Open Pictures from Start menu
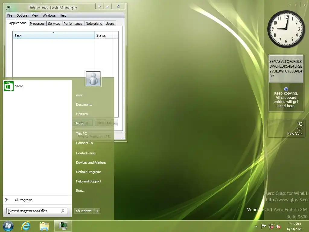 pyautogui.click(x=82, y=114)
